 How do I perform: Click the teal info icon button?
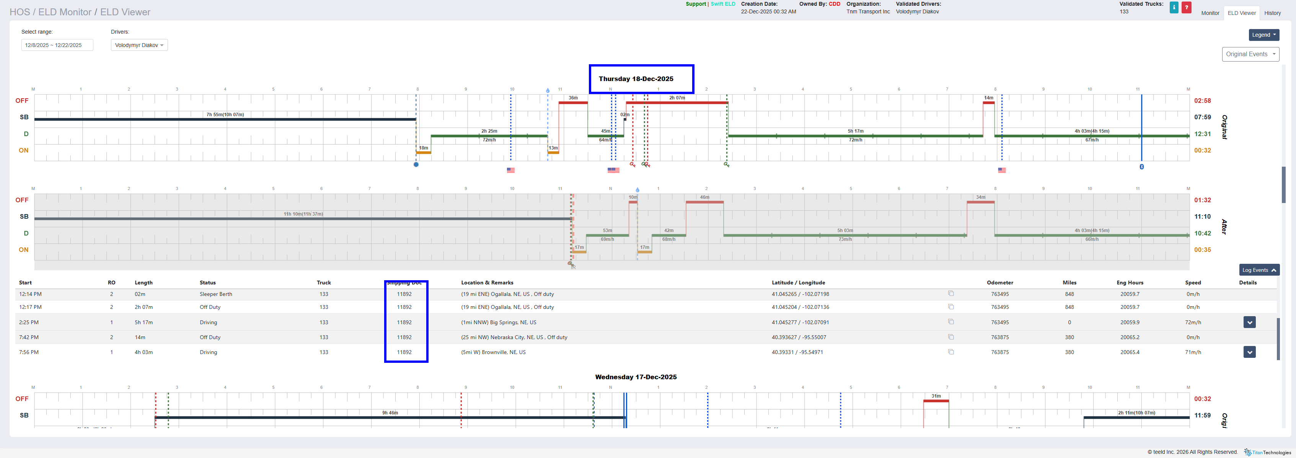[1174, 8]
